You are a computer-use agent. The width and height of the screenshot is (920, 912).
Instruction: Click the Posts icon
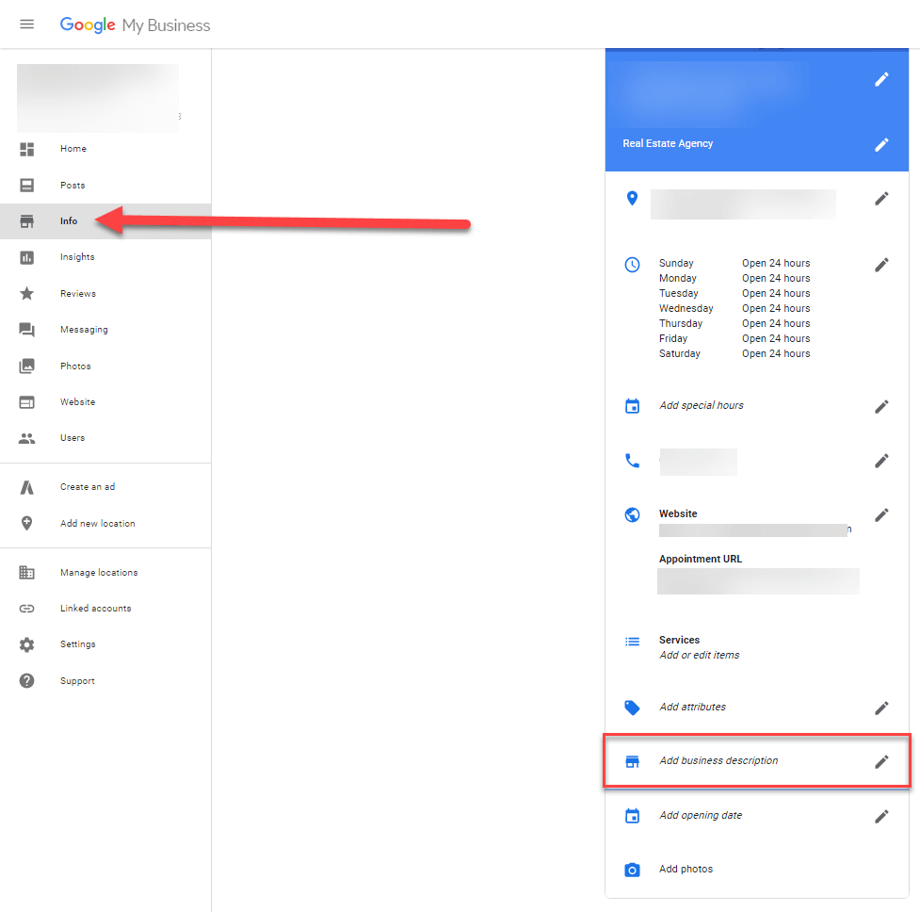[x=27, y=185]
